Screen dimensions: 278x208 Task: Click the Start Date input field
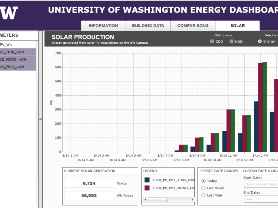tap(261, 184)
